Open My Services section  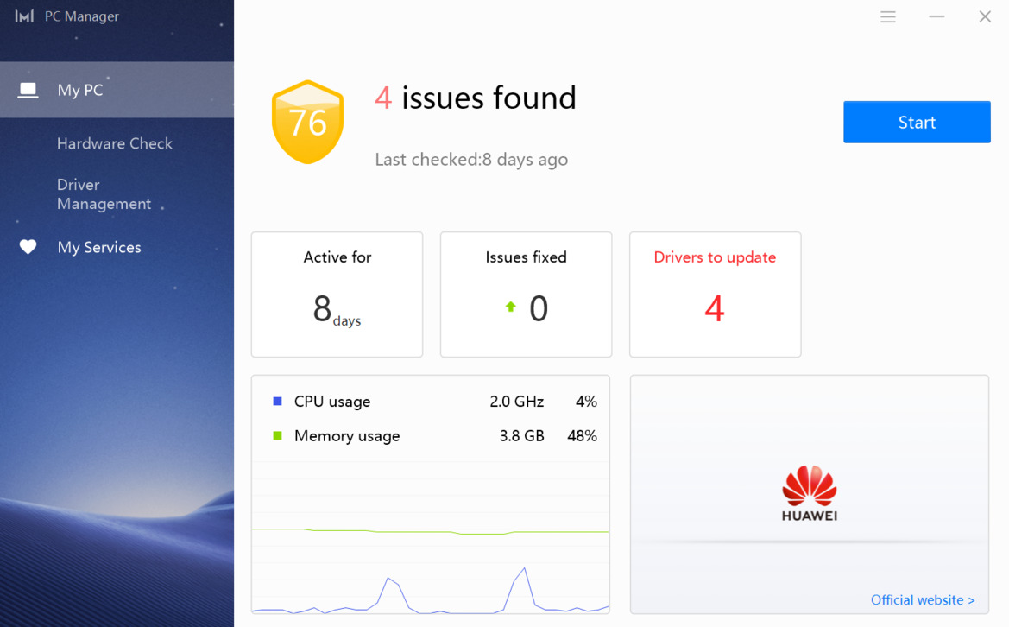pyautogui.click(x=99, y=247)
